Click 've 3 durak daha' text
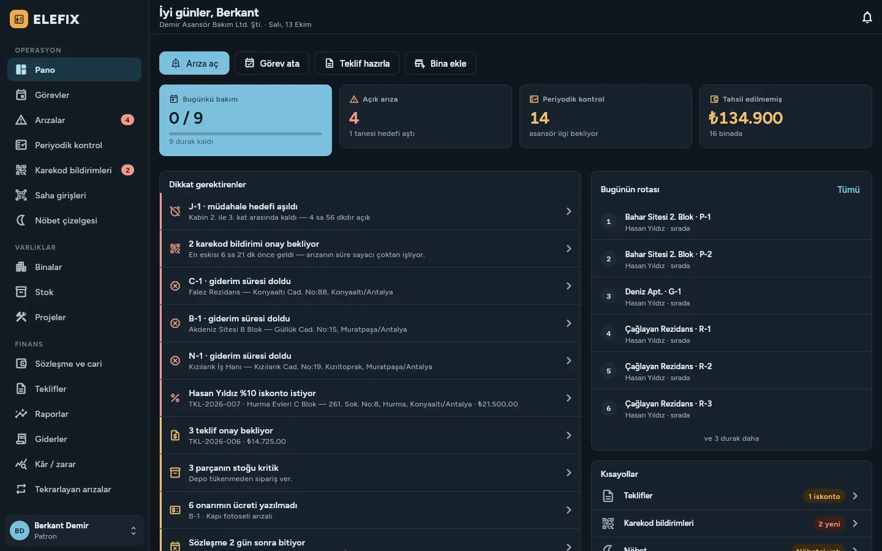The width and height of the screenshot is (882, 551). click(x=731, y=438)
